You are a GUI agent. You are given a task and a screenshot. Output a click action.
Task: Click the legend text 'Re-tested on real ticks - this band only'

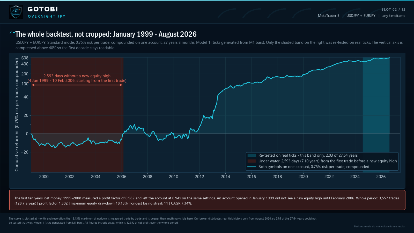308,155
